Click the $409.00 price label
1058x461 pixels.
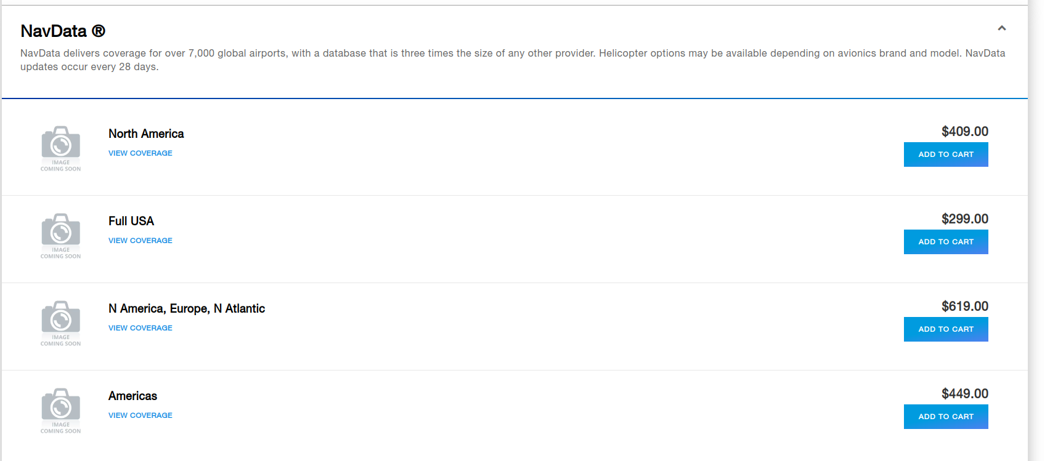[x=965, y=131]
